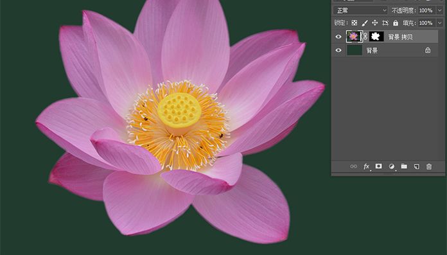Viewport: 447px width, 255px height.
Task: Delete layer with trash icon
Action: 429,166
